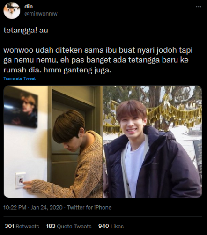Click the Translate Tweet link

pyautogui.click(x=20, y=78)
